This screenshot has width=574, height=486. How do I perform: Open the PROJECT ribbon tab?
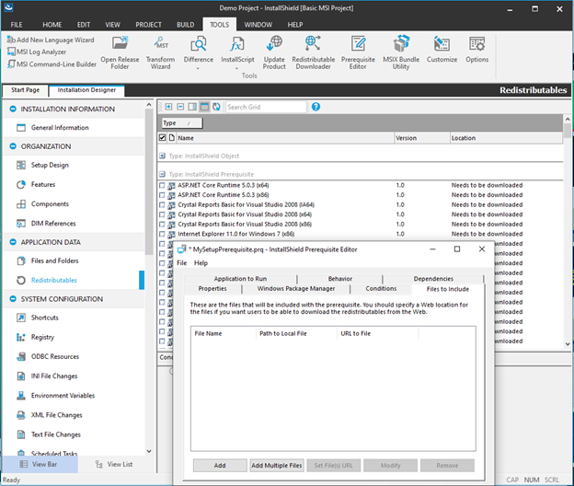[148, 25]
